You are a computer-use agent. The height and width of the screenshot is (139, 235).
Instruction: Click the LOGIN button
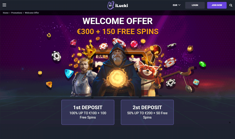[x=195, y=5]
